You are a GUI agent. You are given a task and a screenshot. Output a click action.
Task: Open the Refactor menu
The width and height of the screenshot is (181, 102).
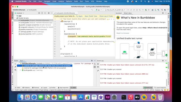pos(69,1)
